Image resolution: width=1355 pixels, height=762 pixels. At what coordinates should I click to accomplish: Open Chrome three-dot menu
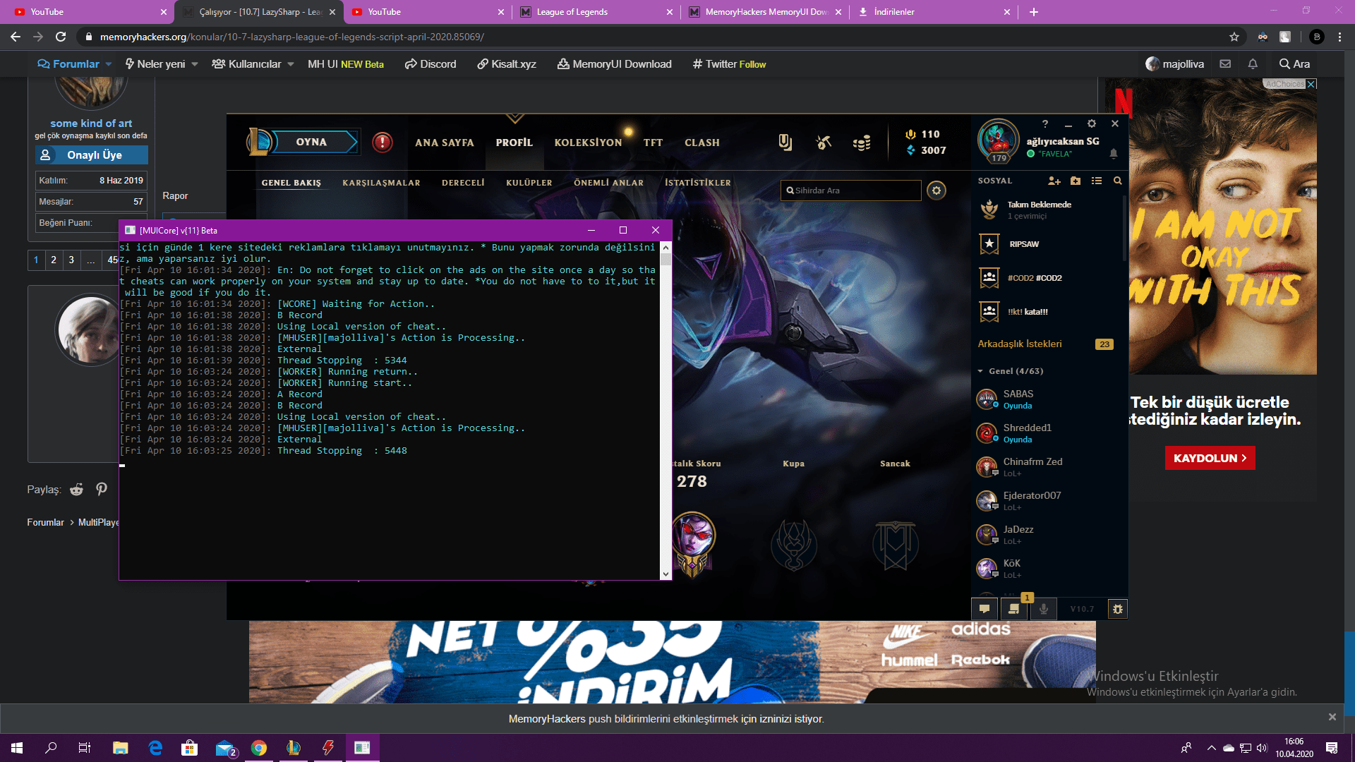tap(1339, 37)
